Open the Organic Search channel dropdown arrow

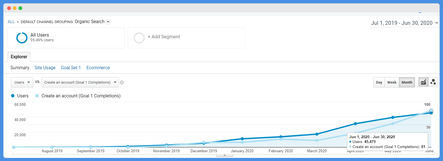(108, 22)
